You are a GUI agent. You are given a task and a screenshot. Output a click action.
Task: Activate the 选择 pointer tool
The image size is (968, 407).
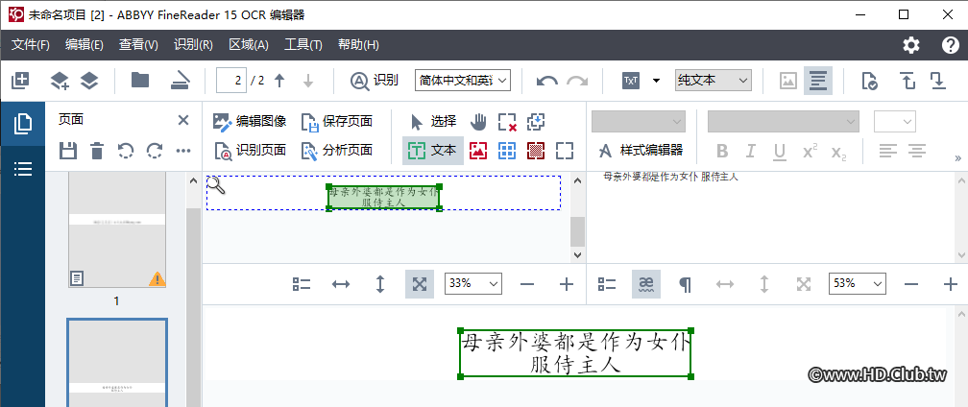(x=433, y=122)
